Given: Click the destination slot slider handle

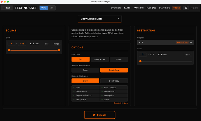Looking at the screenshot, I should [x=140, y=61].
